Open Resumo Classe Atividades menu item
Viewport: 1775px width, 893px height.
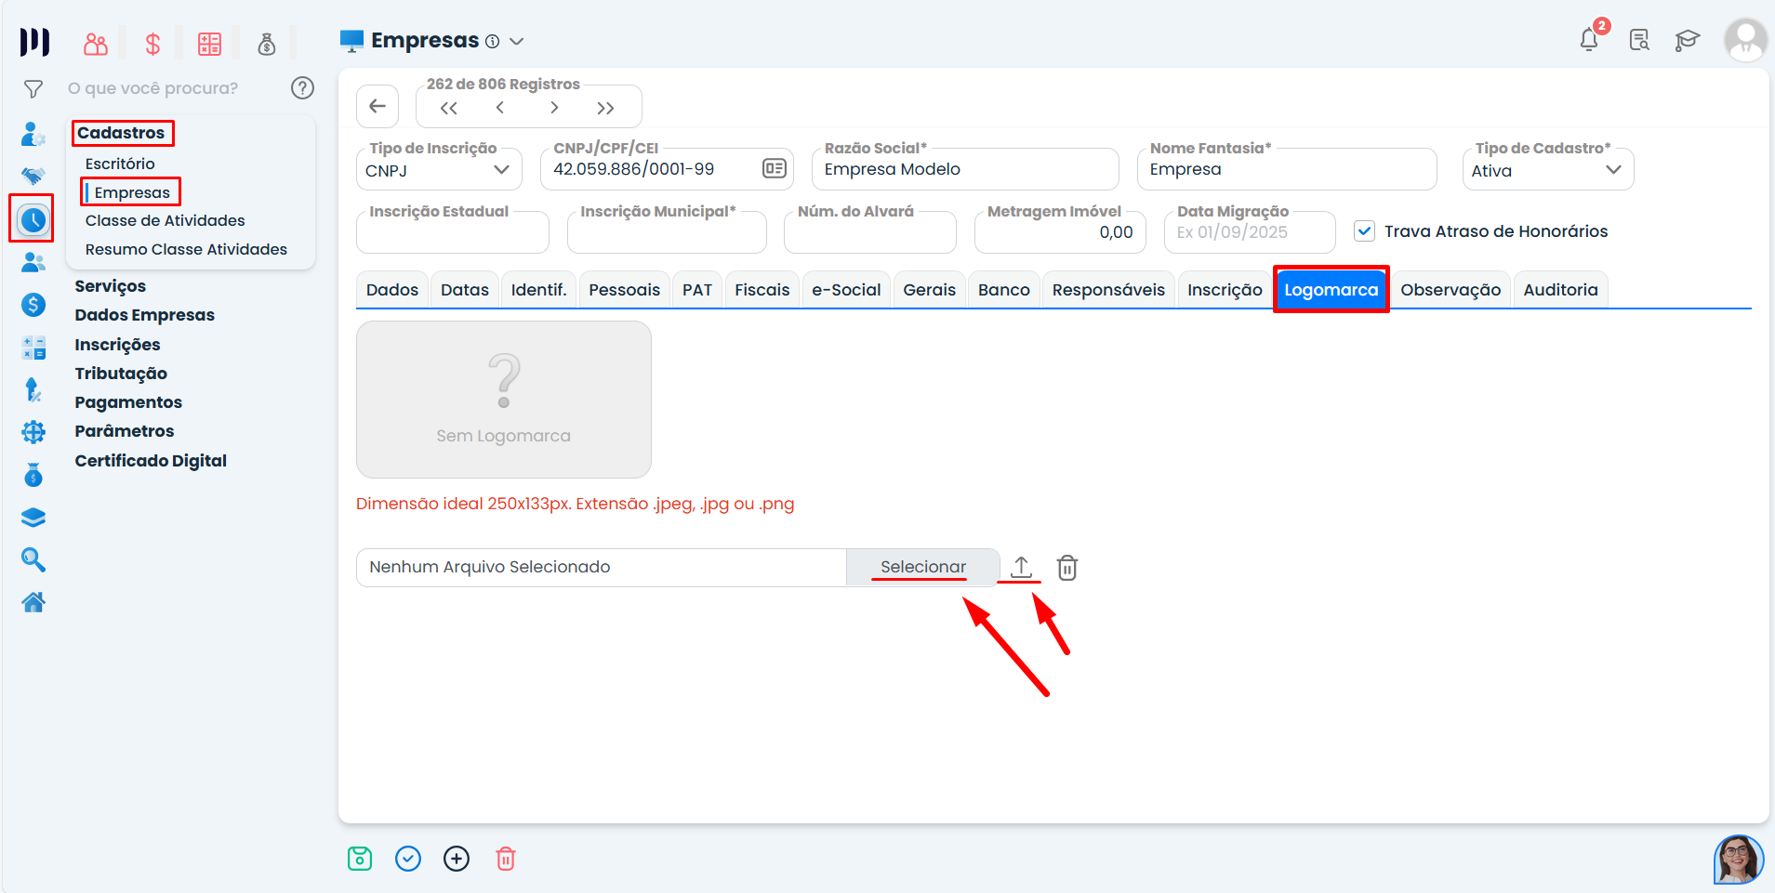pos(186,249)
